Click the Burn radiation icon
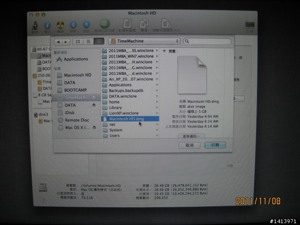The width and height of the screenshot is (300, 225). click(60, 25)
